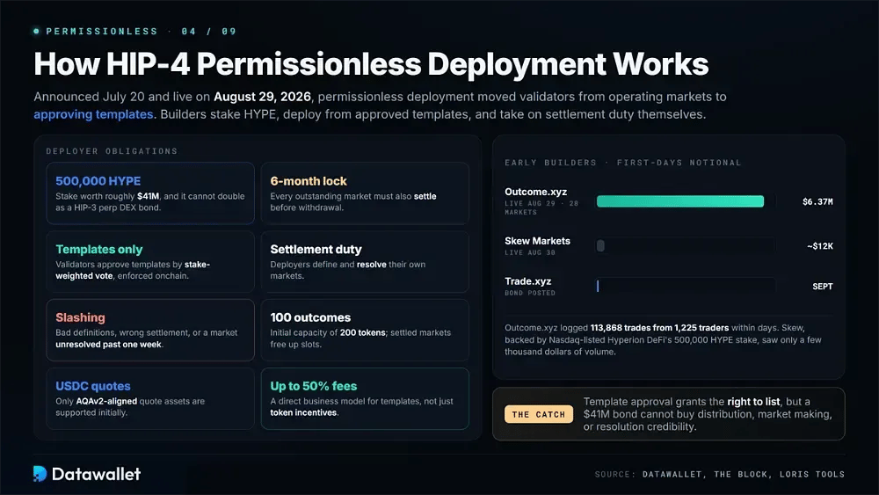Click the 'Skew Markets' builder name
879x495 pixels.
537,241
